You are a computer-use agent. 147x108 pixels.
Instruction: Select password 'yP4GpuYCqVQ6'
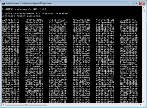pyautogui.click(x=11, y=97)
